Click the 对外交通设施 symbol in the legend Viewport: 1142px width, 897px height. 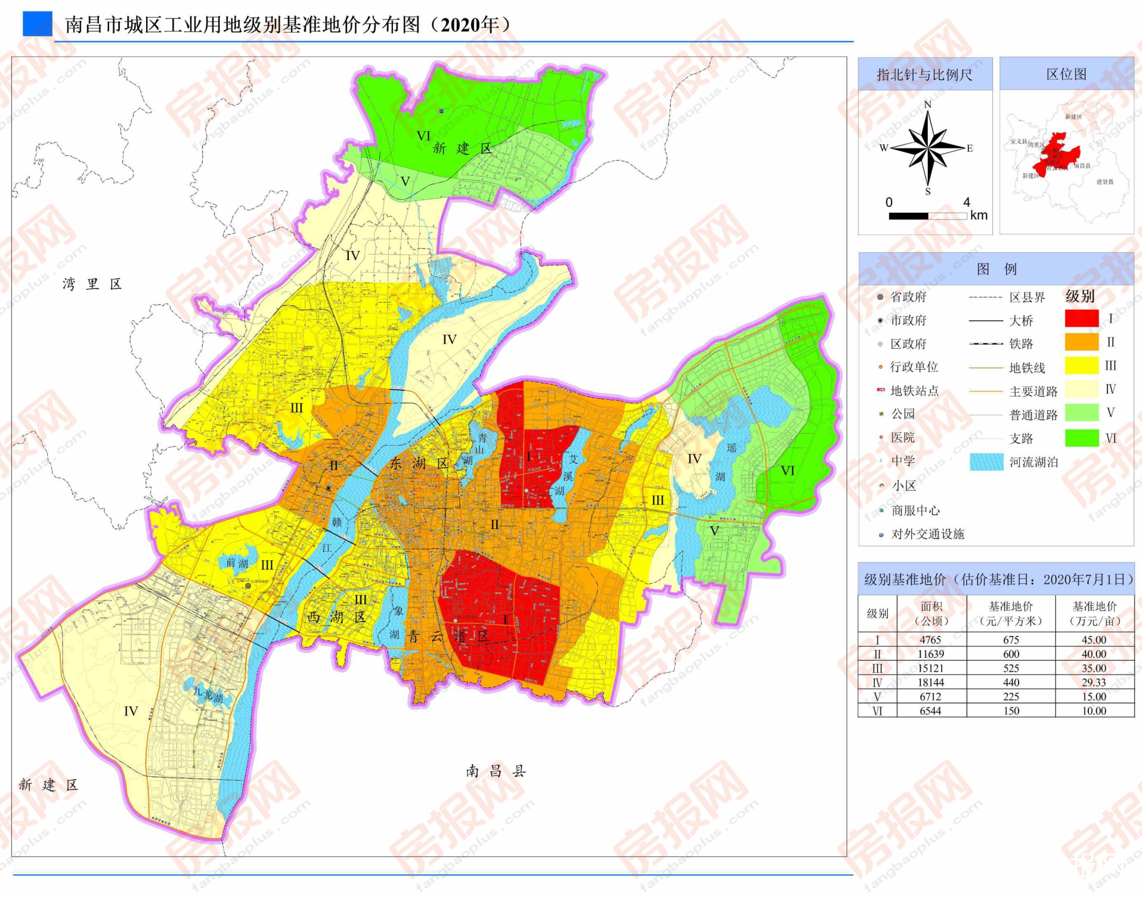(x=881, y=535)
